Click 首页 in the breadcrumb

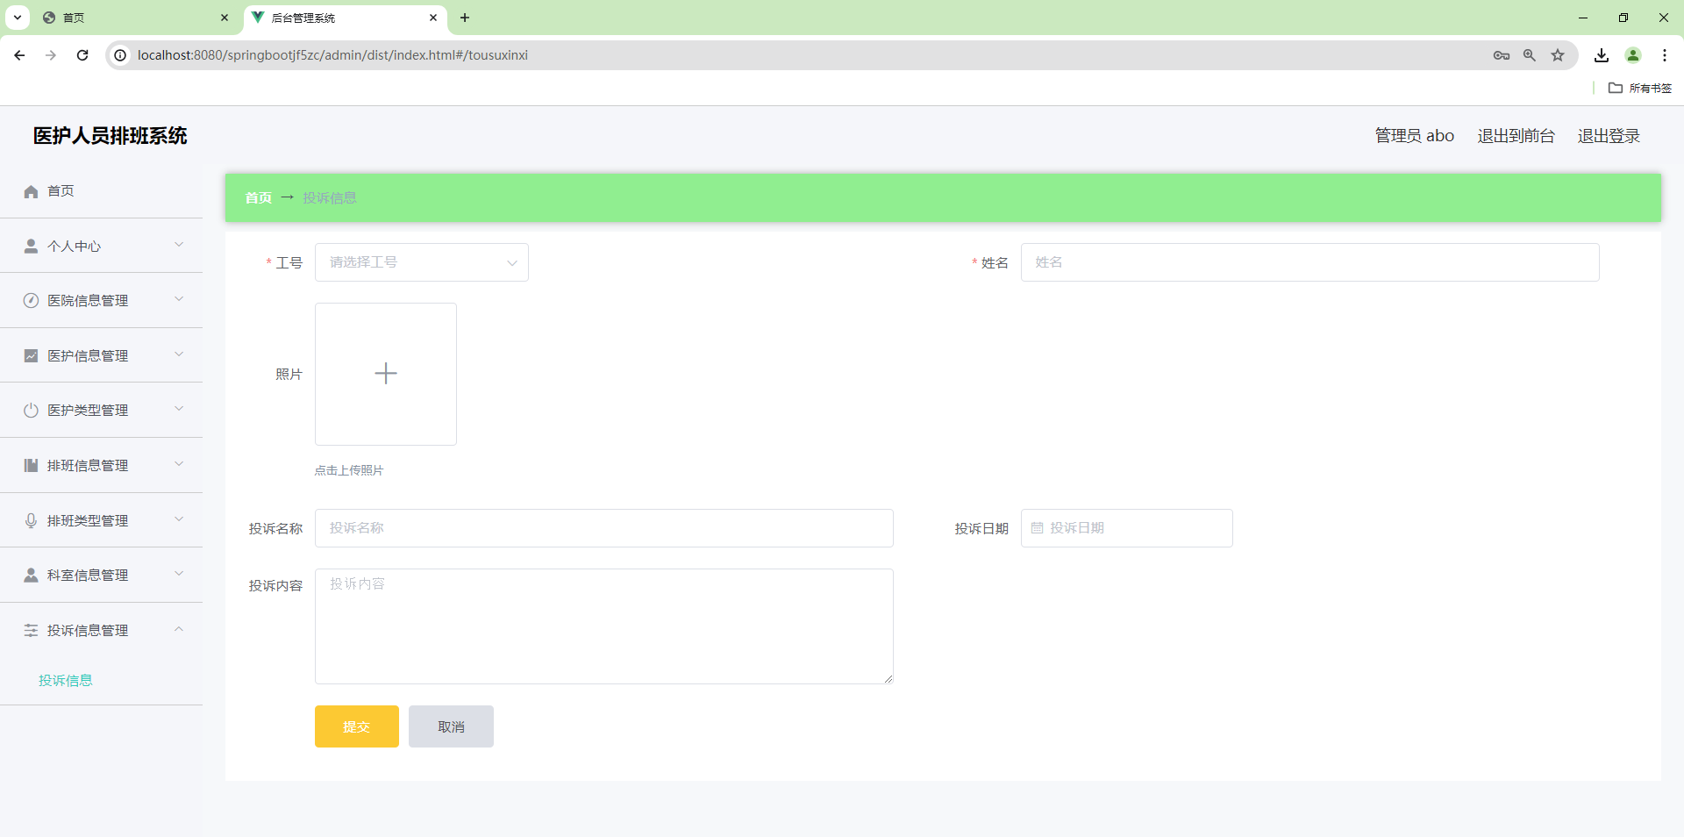click(x=259, y=197)
